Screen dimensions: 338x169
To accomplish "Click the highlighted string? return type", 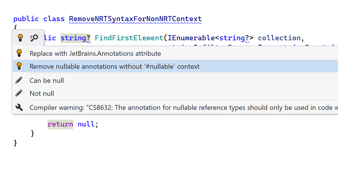I will [75, 38].
